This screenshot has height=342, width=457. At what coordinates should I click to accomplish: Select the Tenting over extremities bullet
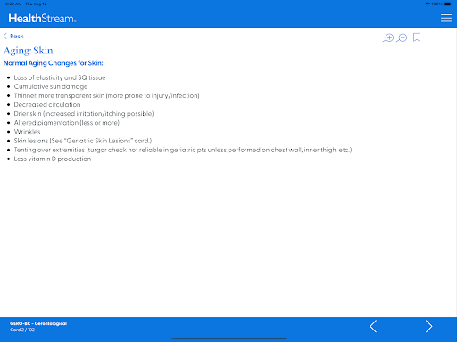183,150
